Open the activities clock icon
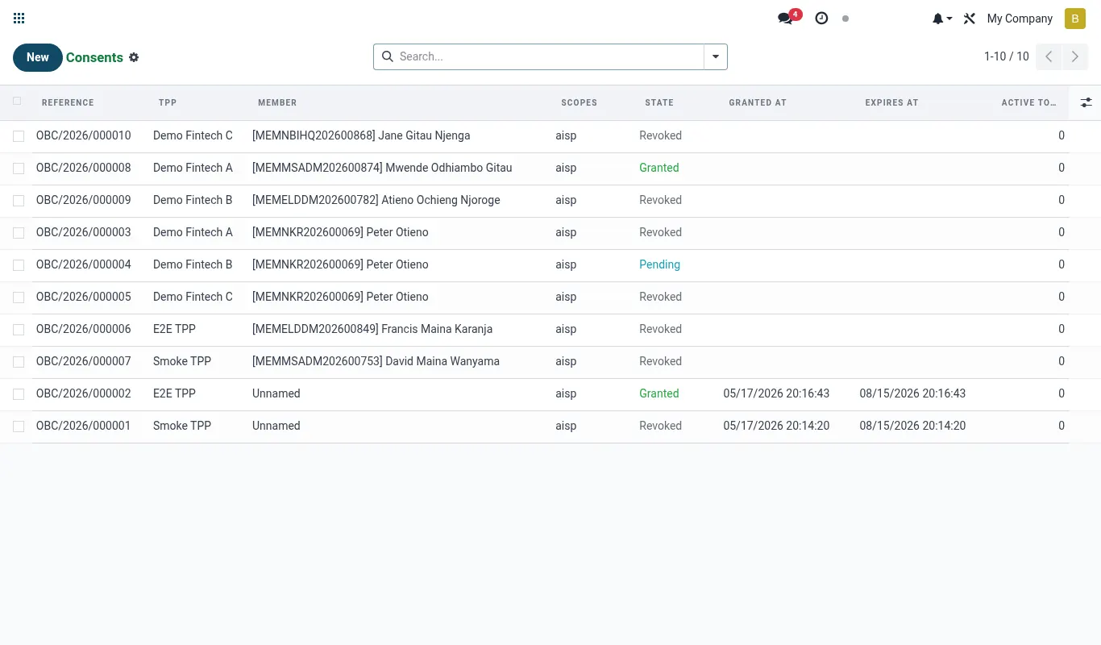 click(x=821, y=19)
